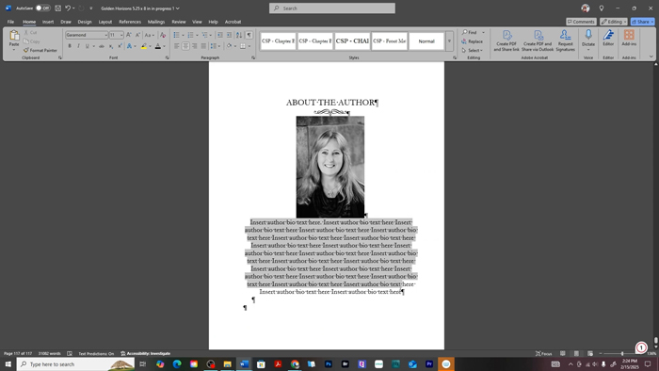Click the Windows taskbar search field
Image resolution: width=659 pixels, height=371 pixels.
[76, 364]
